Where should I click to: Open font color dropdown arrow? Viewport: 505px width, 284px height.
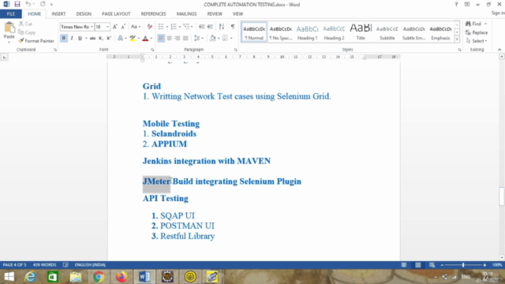coord(151,38)
